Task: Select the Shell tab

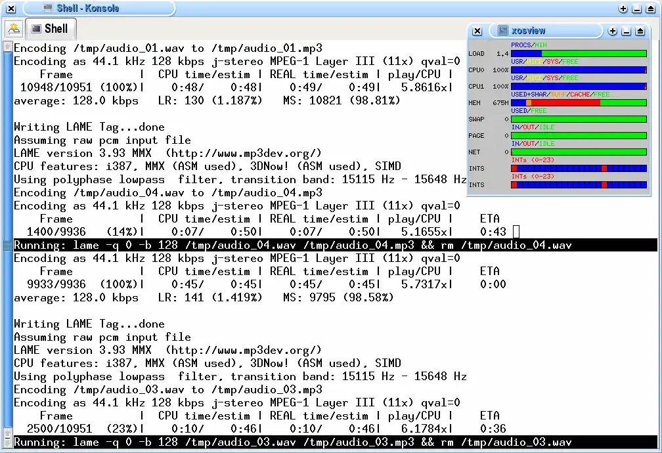Action: coord(50,29)
